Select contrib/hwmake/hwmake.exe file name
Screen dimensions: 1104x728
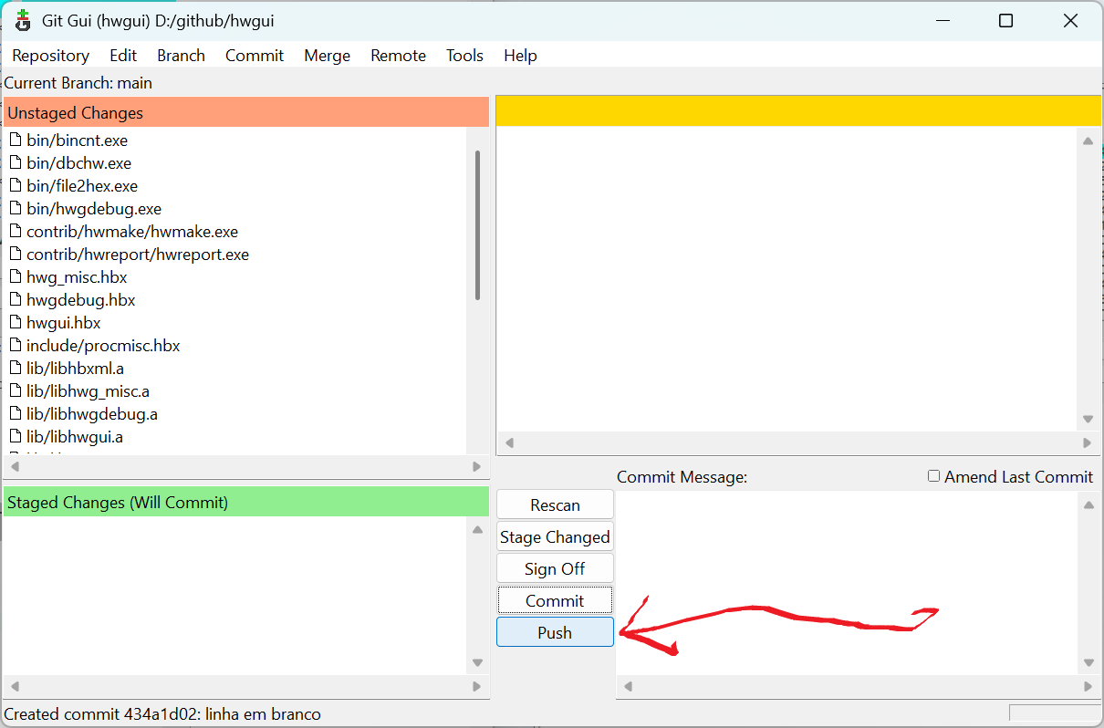[x=132, y=232]
